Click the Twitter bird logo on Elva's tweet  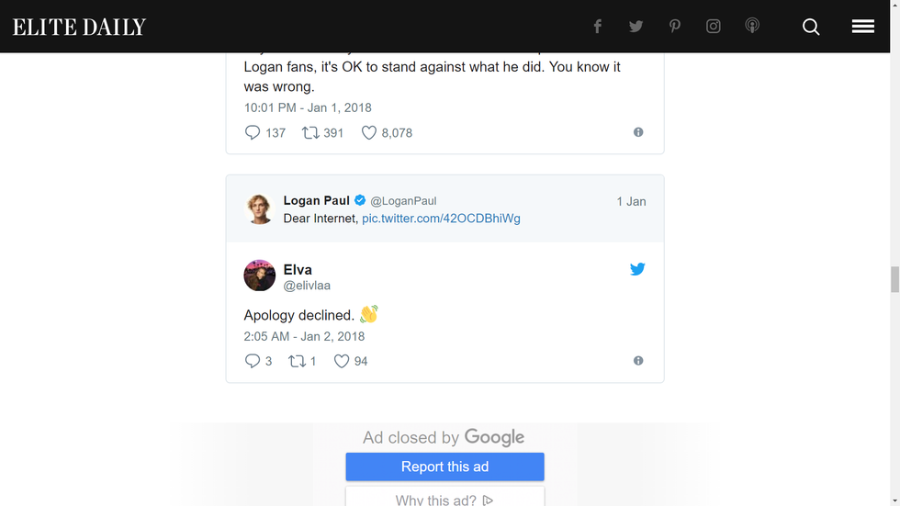[637, 269]
